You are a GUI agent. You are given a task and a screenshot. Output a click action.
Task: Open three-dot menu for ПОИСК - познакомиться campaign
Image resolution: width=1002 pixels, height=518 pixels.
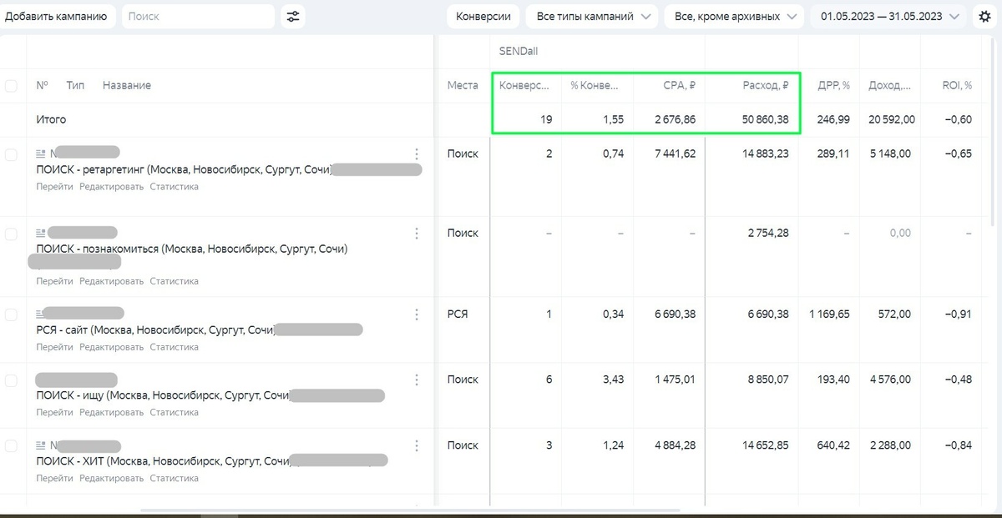click(x=417, y=234)
